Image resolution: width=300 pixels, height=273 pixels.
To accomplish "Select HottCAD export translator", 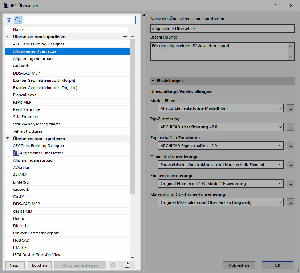I will pos(67,240).
